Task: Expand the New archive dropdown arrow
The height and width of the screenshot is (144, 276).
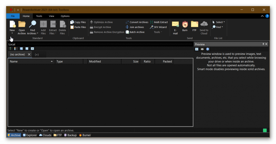Action: [x=12, y=33]
